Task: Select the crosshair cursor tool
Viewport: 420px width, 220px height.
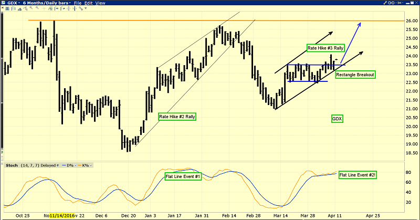Action: 44,8
